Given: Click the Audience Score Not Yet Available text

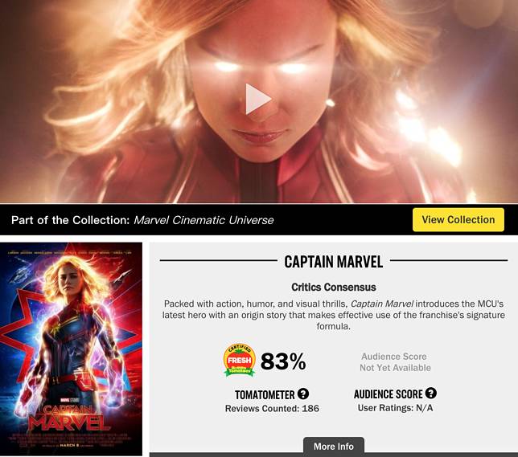Looking at the screenshot, I should pos(395,362).
